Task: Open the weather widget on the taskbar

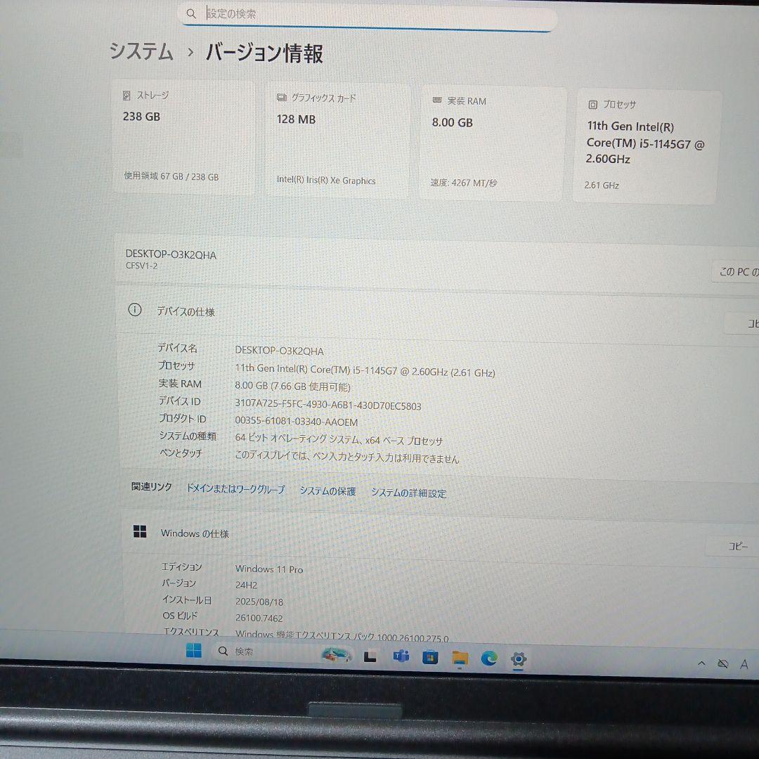Action: click(x=335, y=655)
